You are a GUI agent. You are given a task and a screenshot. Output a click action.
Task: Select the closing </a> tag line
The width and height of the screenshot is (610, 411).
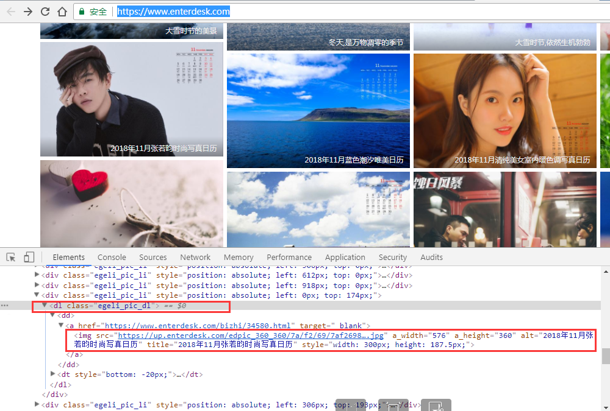74,354
